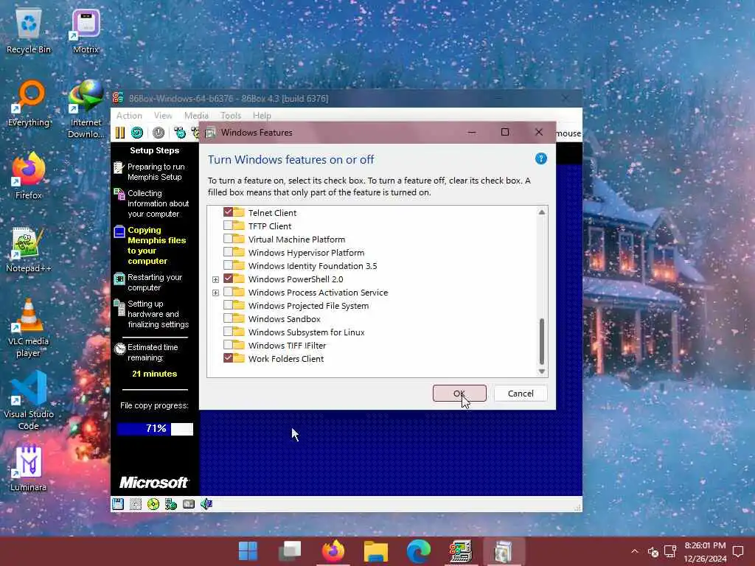Select the Luminara desktop icon
The width and height of the screenshot is (755, 566).
pos(29,469)
